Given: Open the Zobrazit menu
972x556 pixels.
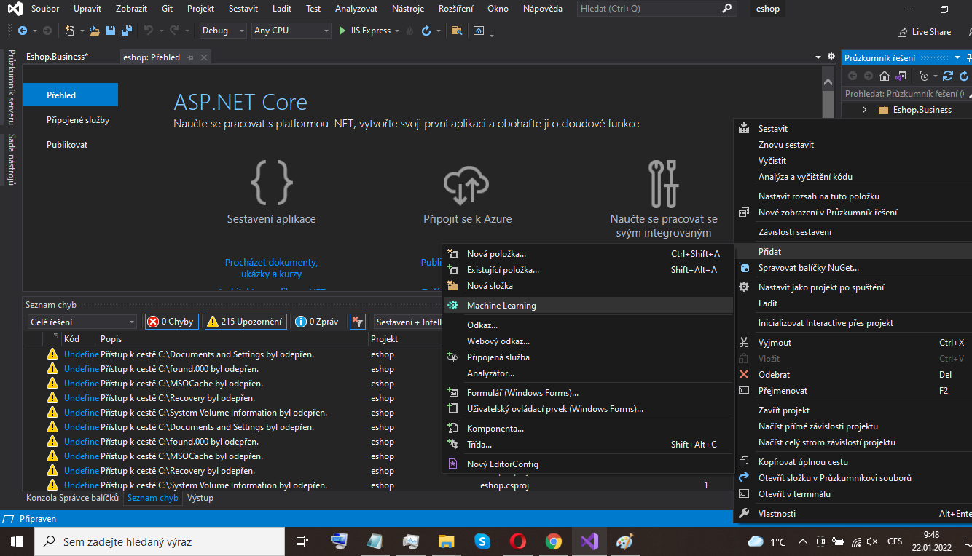Looking at the screenshot, I should (132, 9).
